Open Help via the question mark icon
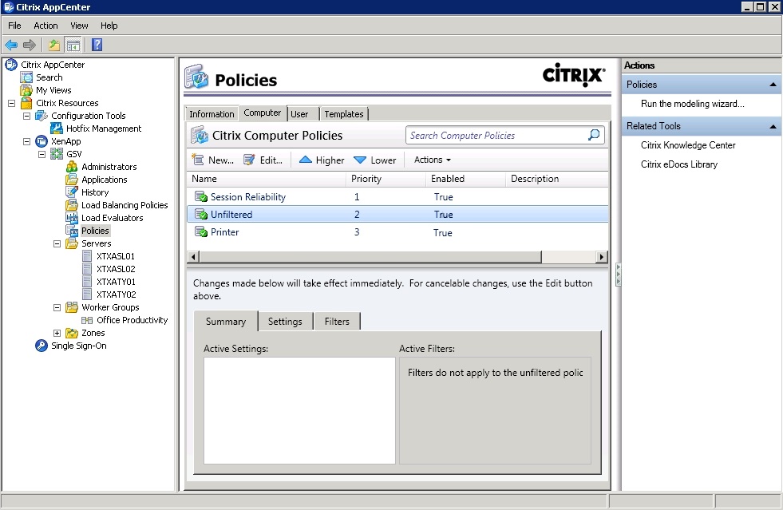This screenshot has width=783, height=510. point(97,45)
